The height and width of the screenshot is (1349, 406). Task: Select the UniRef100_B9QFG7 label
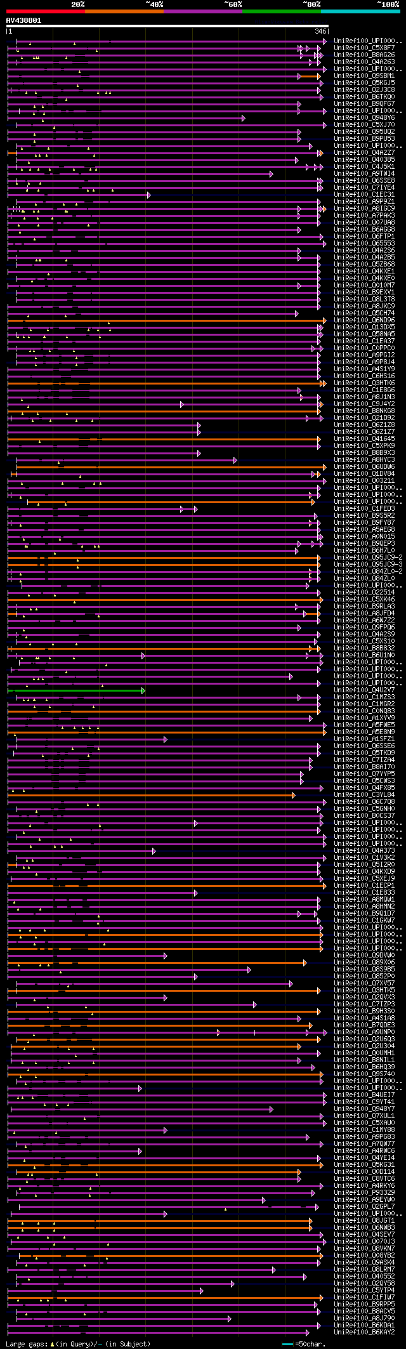[x=364, y=103]
